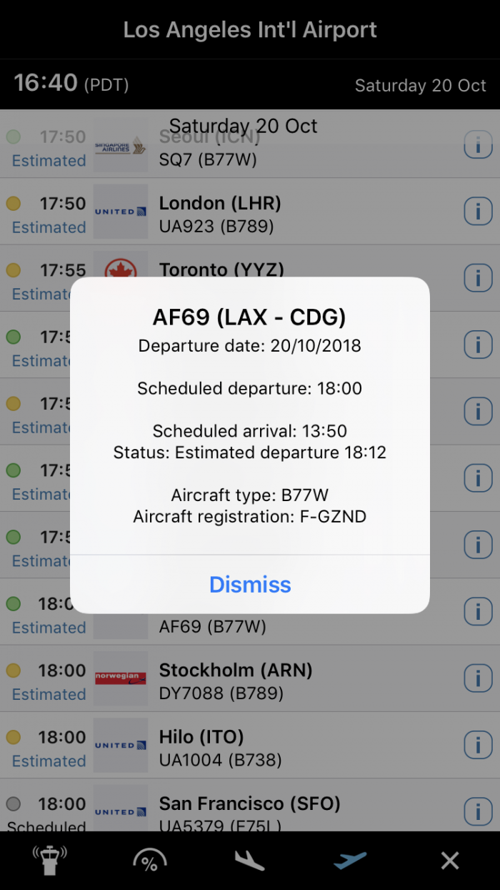Tap the 16:40 PDT current time display
The image size is (500, 890).
tap(71, 84)
